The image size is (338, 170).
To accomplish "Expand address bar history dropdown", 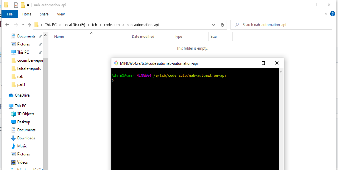I will point(214,25).
